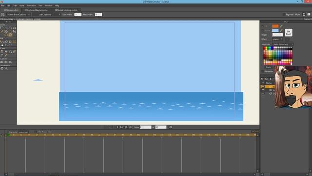
Task: Select the Select Shape tool in Fill
Action: [x=2, y=42]
